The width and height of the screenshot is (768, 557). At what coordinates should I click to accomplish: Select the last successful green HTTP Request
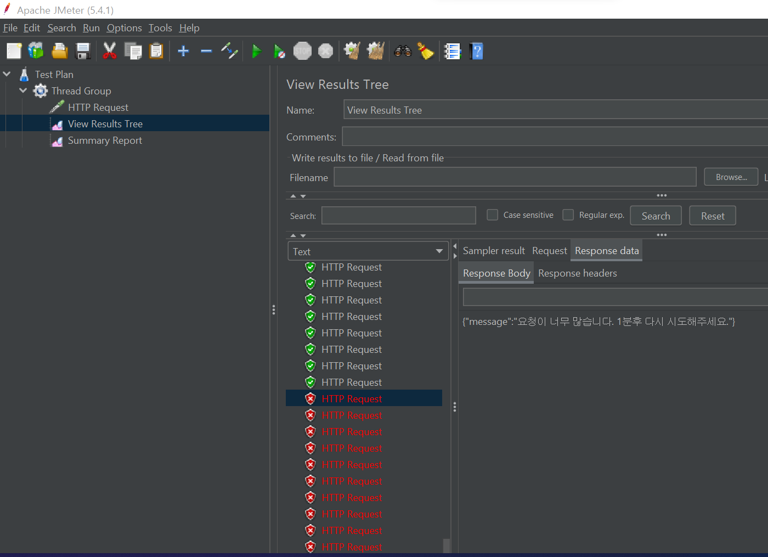pos(352,382)
